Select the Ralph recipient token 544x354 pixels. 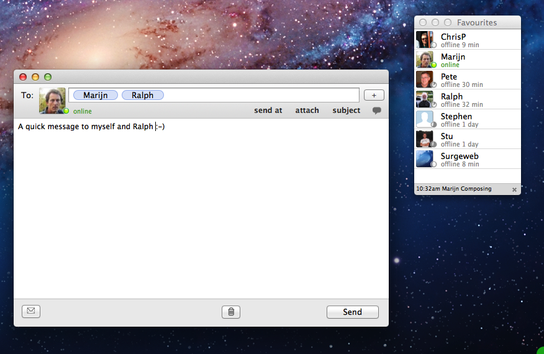point(143,95)
